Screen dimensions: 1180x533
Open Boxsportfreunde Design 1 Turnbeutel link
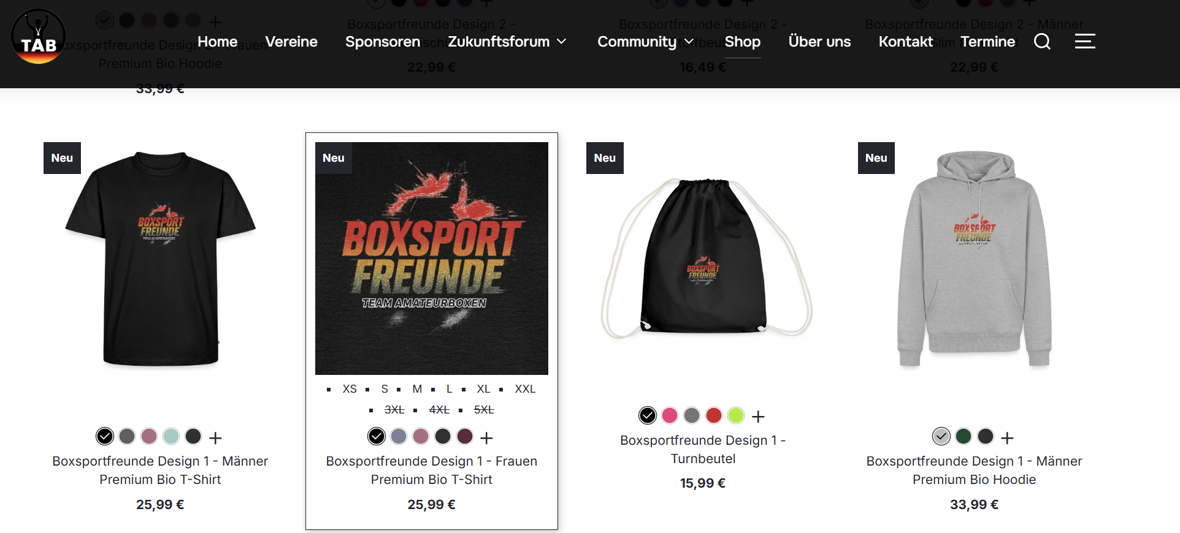703,449
